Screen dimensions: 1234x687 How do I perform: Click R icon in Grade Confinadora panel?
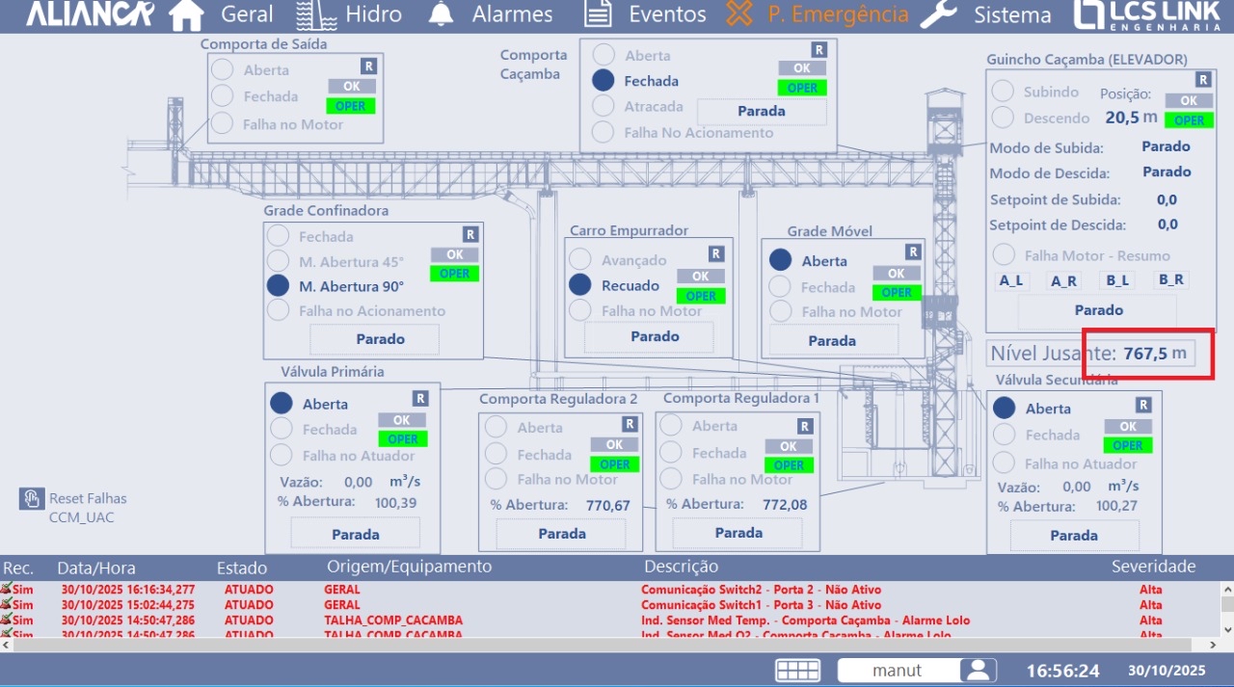469,234
